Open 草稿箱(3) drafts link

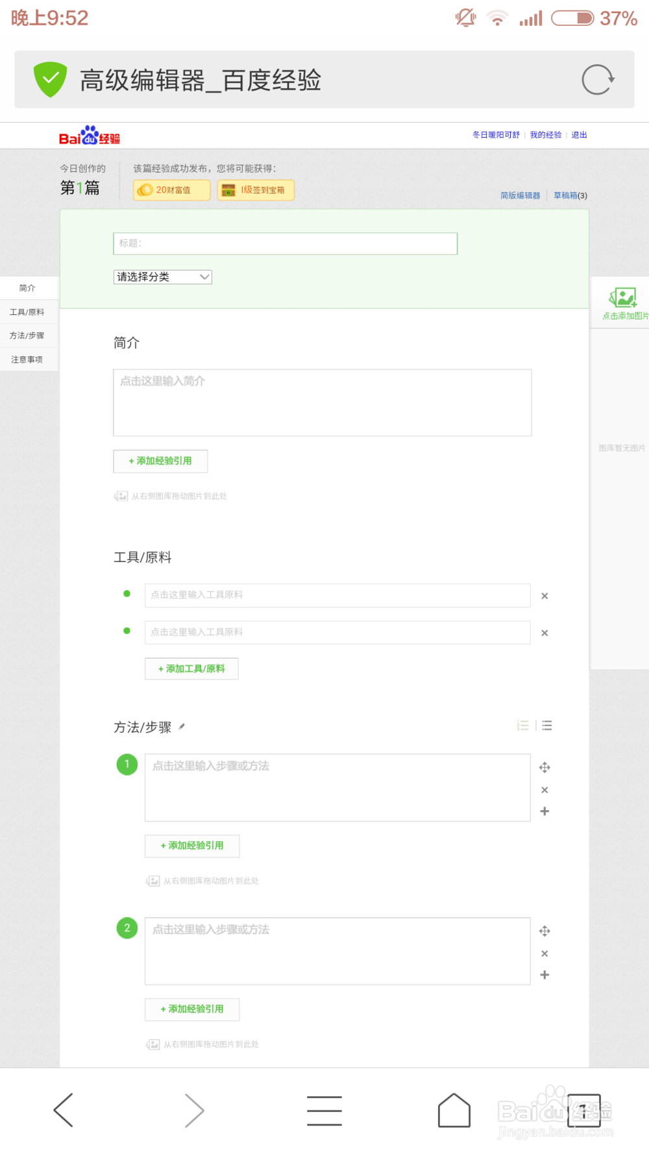tap(570, 195)
